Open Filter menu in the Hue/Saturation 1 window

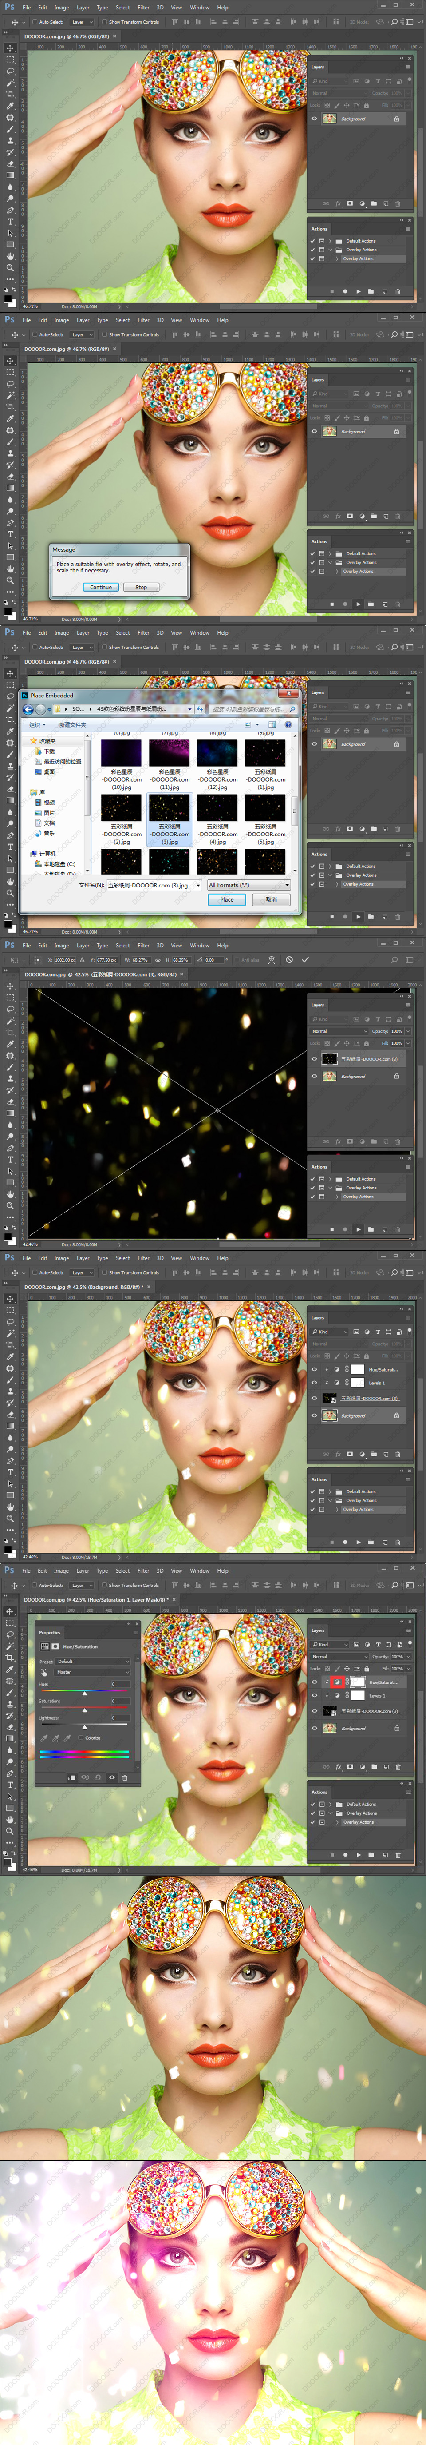click(143, 1571)
